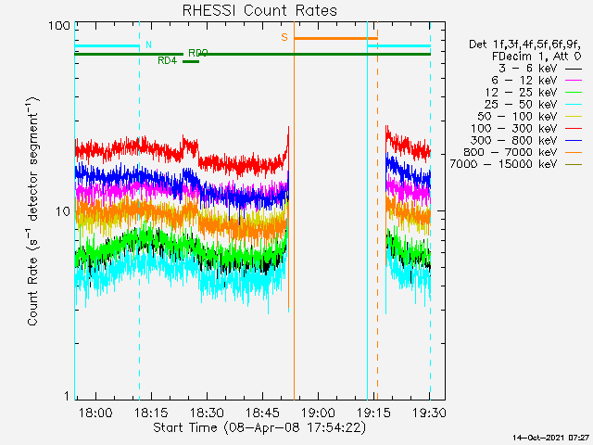Screen dimensions: 593x445
Task: Click the 'Start Time (08-Apr-08 17:54:22)' axis title
Action: pyautogui.click(x=259, y=427)
